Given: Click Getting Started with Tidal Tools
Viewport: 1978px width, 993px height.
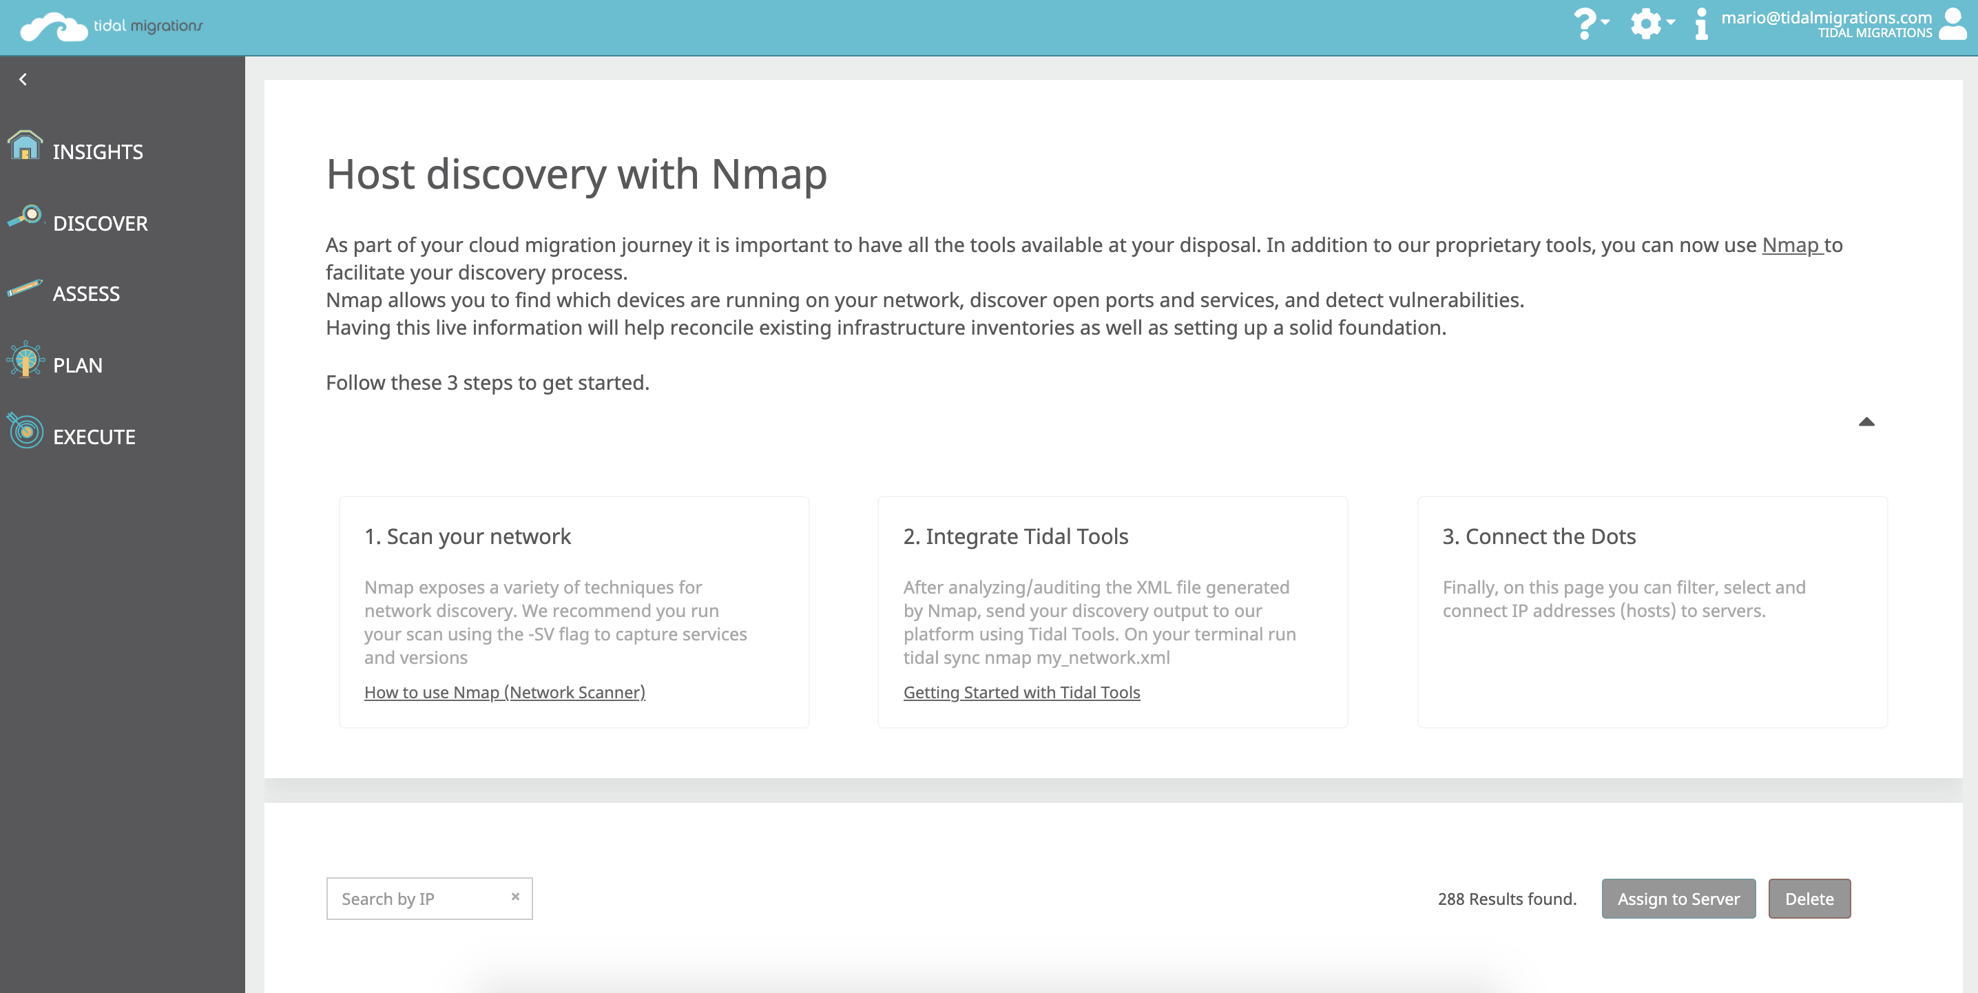Looking at the screenshot, I should click(x=1021, y=691).
